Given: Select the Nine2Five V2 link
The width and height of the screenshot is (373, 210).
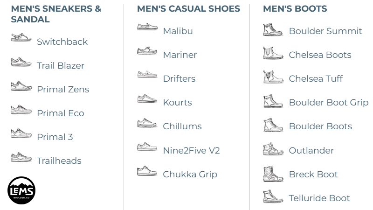Looking at the screenshot, I should pos(191,150).
